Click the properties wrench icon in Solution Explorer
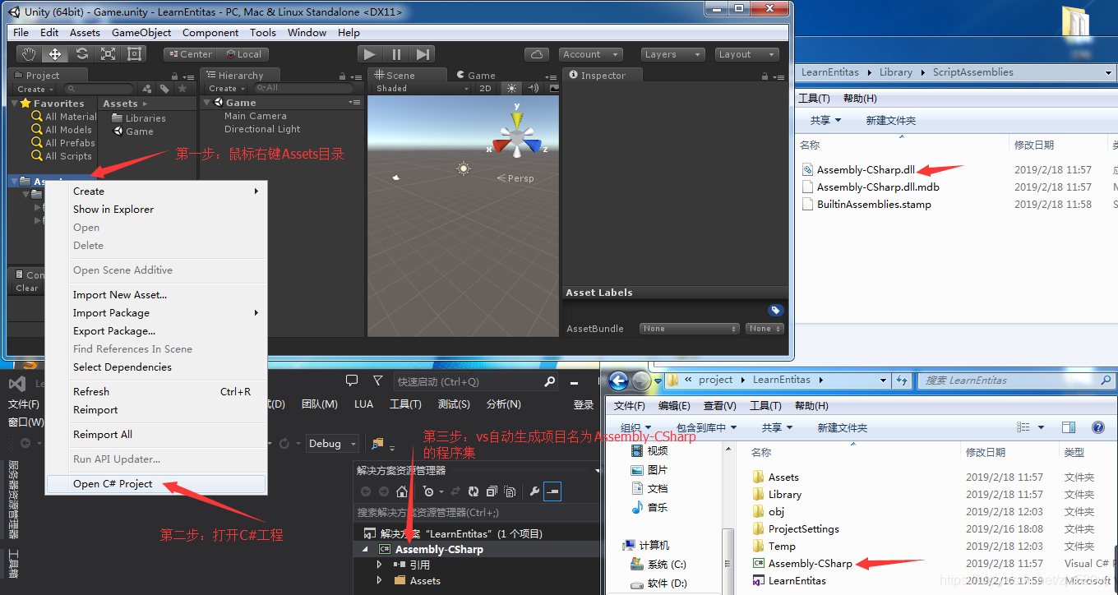Screen dimensions: 1118x595 [x=534, y=491]
